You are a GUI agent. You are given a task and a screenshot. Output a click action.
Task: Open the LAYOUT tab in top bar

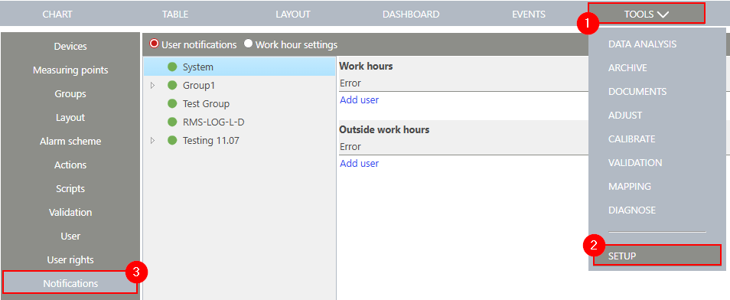pos(293,14)
